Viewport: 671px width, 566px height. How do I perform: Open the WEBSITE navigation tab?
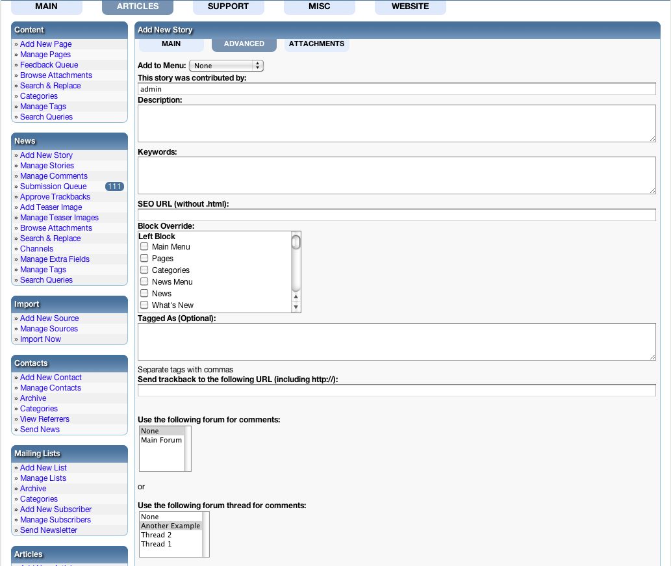click(x=410, y=6)
